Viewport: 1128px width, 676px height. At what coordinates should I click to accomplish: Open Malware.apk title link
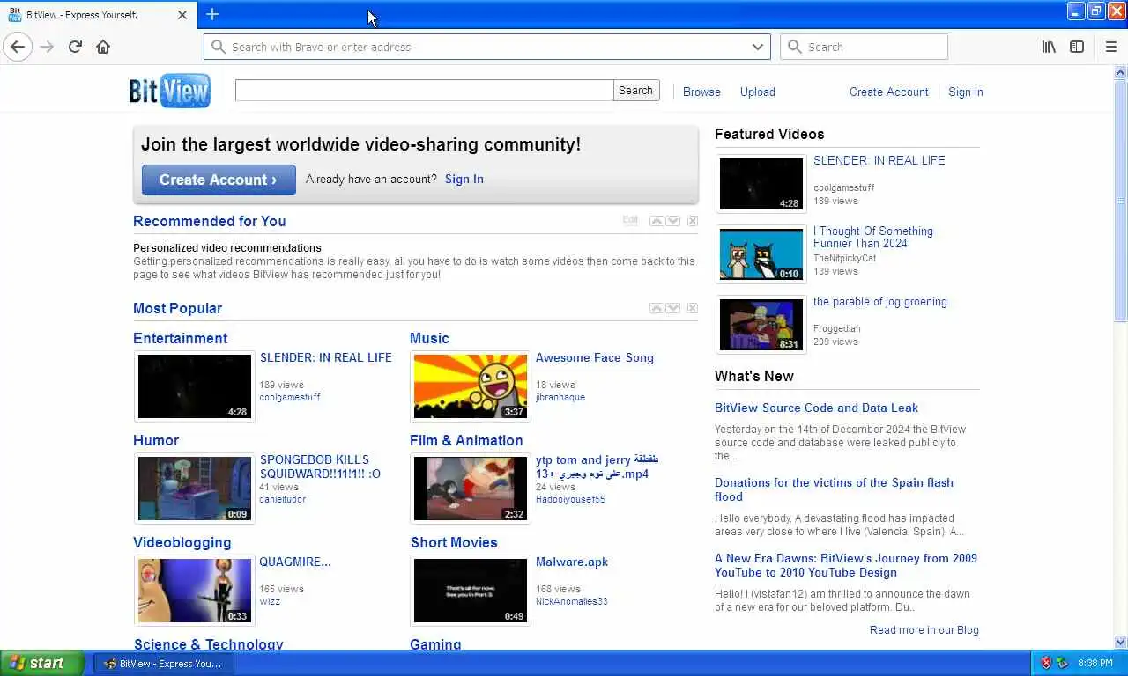572,562
